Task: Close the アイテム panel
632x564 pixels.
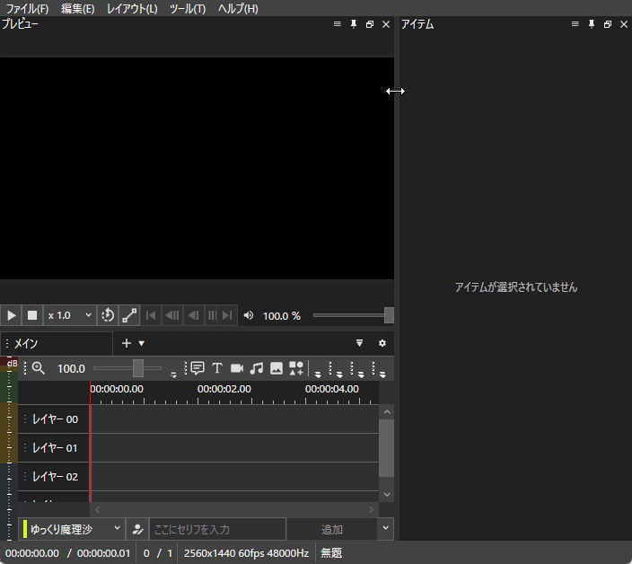Action: [x=624, y=24]
